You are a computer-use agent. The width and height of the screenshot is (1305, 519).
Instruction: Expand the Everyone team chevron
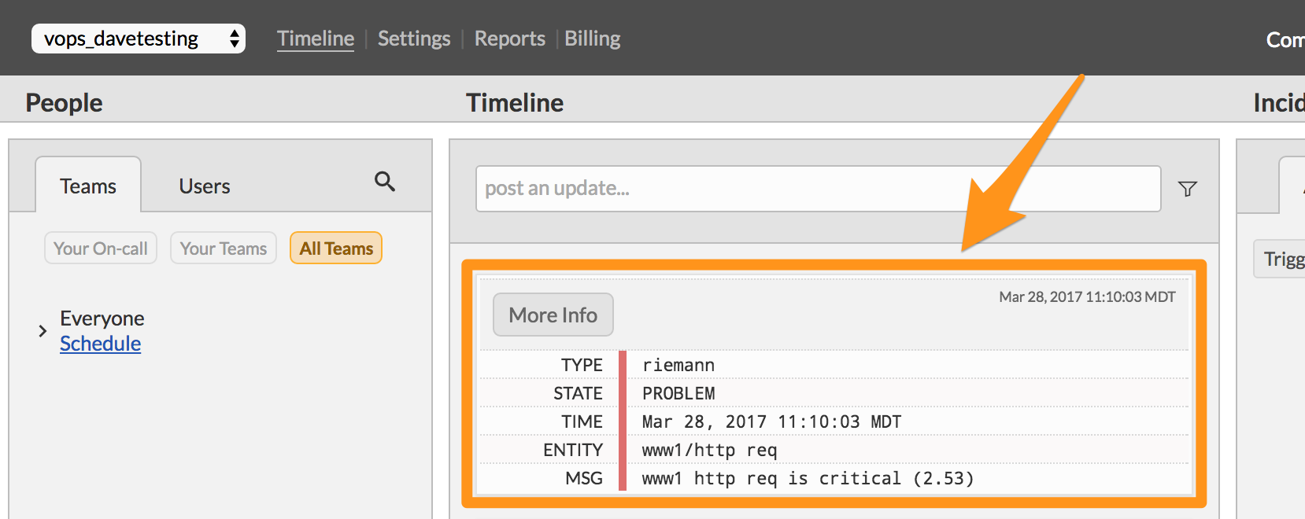tap(43, 330)
